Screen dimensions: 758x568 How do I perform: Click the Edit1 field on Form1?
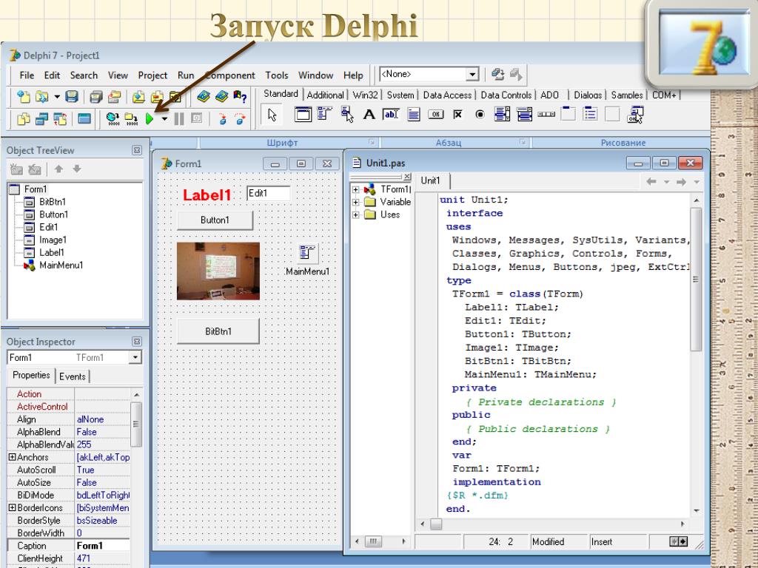[268, 193]
